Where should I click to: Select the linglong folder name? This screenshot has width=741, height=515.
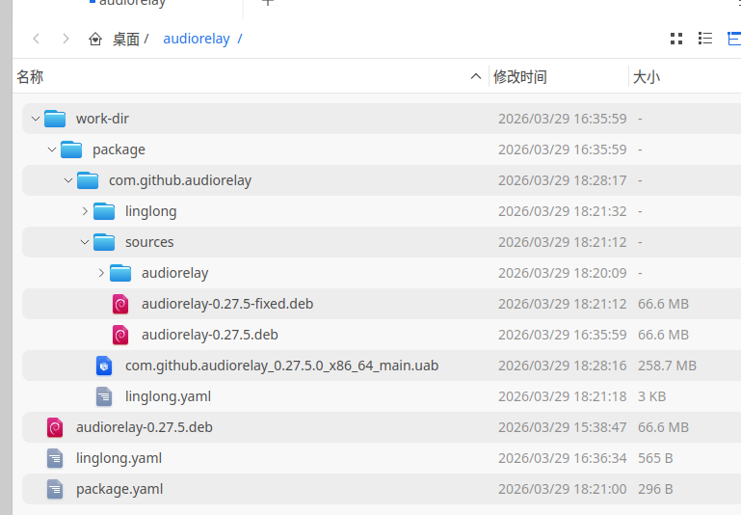150,211
